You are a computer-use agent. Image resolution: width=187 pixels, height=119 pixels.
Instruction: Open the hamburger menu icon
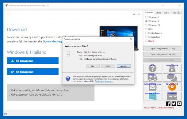tap(9, 14)
